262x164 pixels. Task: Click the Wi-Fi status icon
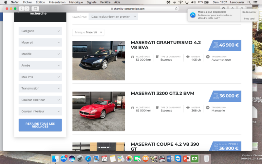tap(180, 2)
